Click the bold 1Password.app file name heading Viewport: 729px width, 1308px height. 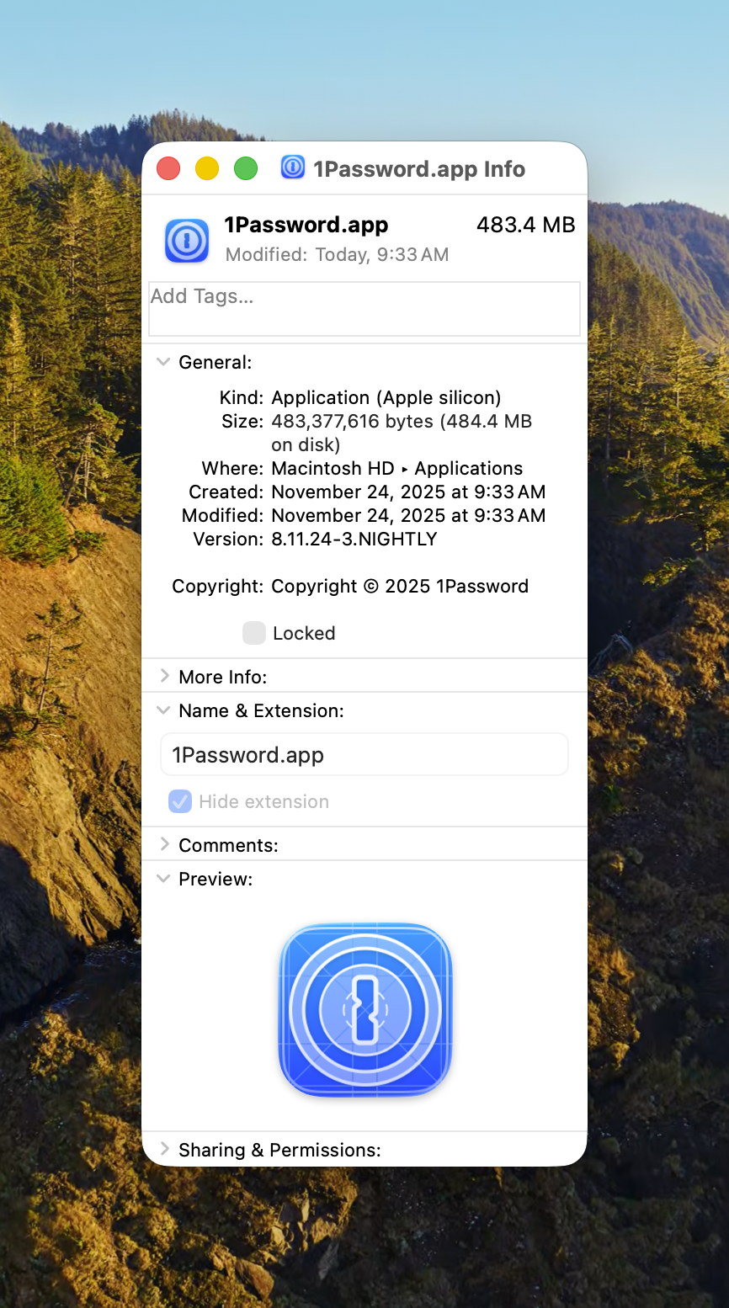coord(306,225)
